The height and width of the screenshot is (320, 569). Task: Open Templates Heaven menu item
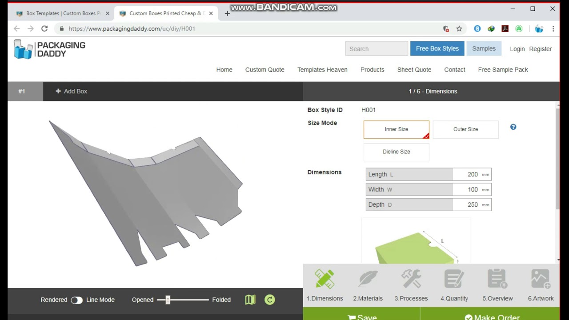(x=322, y=70)
